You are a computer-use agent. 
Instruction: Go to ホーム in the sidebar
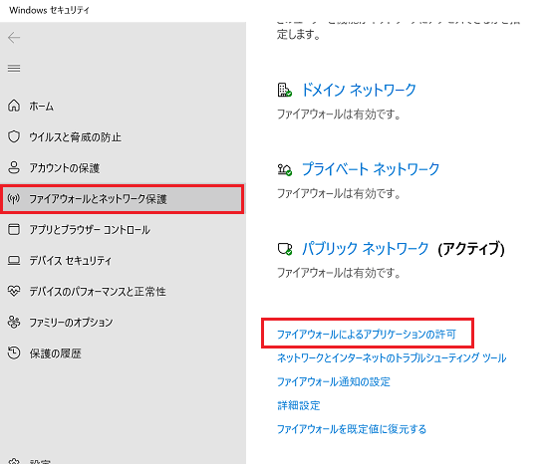coord(41,106)
